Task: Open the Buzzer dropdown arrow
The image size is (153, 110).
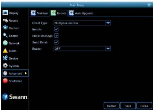Action: coord(108,48)
